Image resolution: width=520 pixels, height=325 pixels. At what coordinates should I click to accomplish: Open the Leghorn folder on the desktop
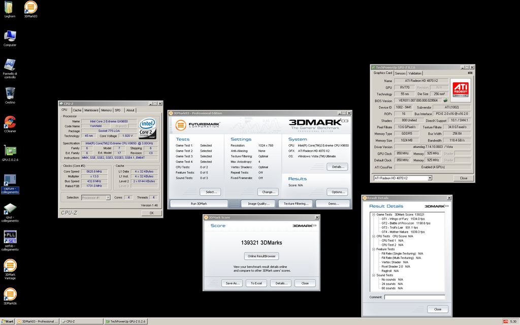click(10, 9)
